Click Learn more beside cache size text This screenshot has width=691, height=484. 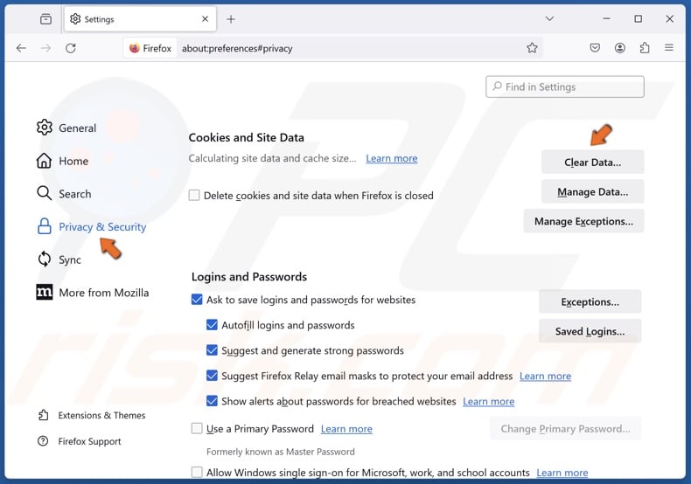pyautogui.click(x=391, y=158)
